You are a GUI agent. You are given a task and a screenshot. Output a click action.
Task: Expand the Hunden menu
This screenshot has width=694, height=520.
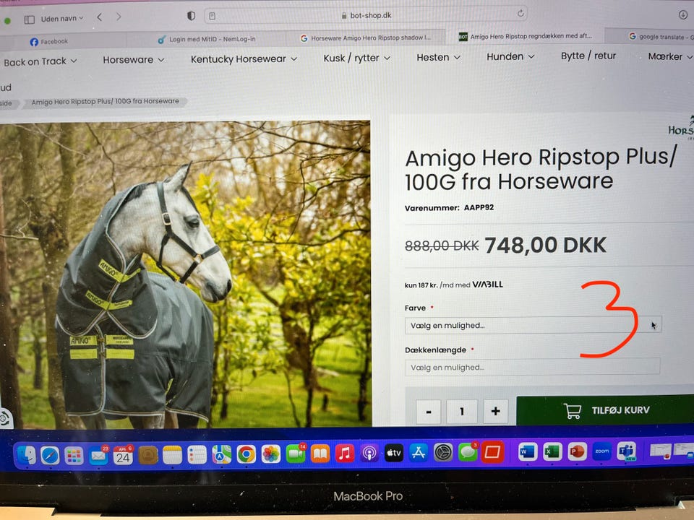tap(511, 56)
